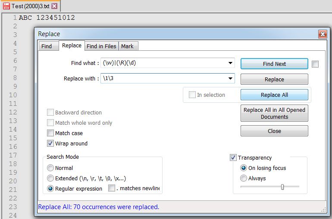This screenshot has height=219, width=332.
Task: Close the Replace dialog with red X
Action: [322, 34]
